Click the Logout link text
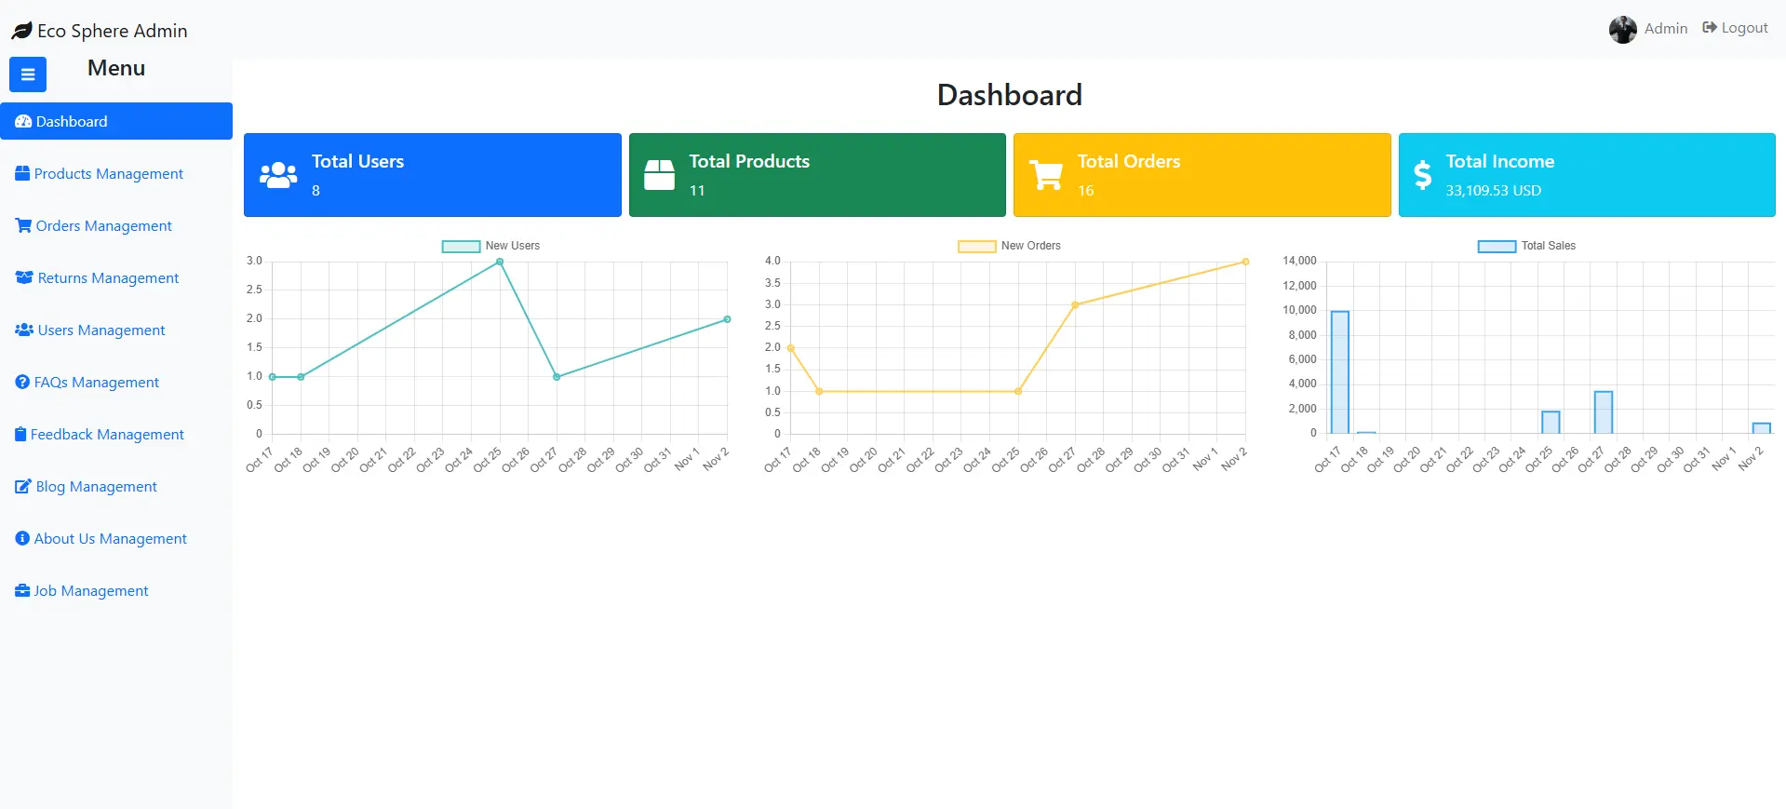The image size is (1786, 809). (1744, 28)
